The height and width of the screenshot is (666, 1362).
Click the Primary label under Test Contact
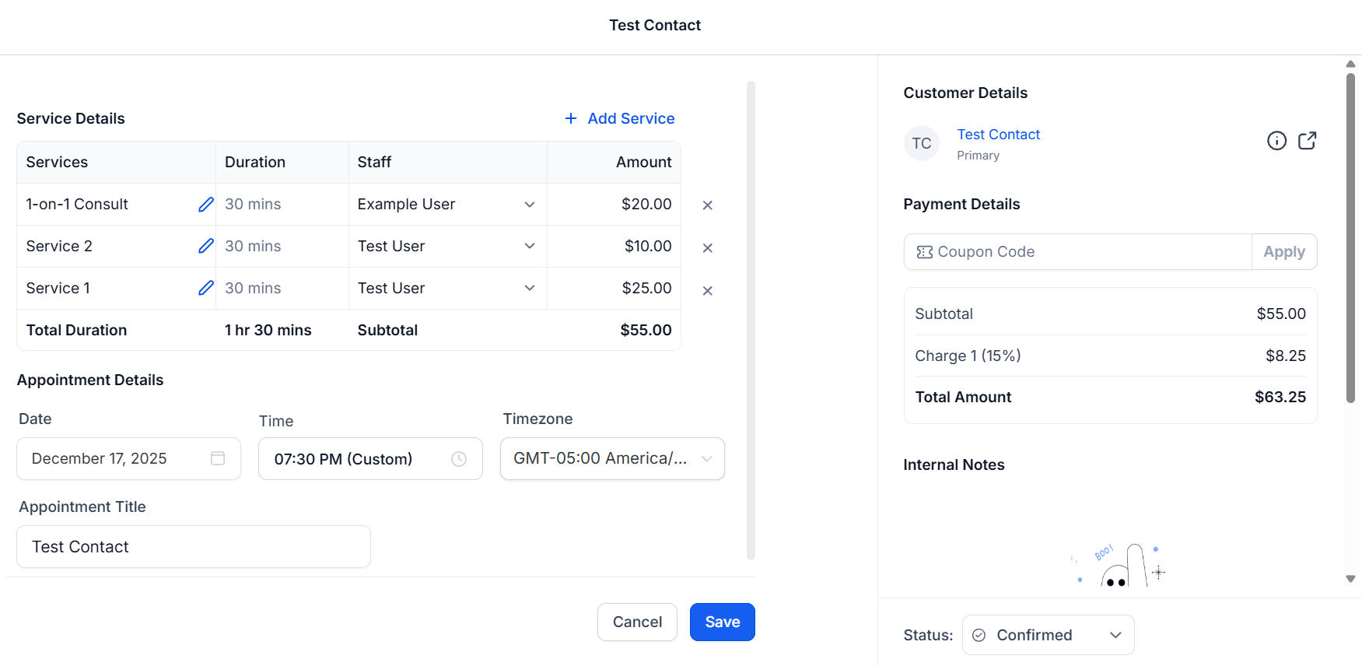click(978, 156)
